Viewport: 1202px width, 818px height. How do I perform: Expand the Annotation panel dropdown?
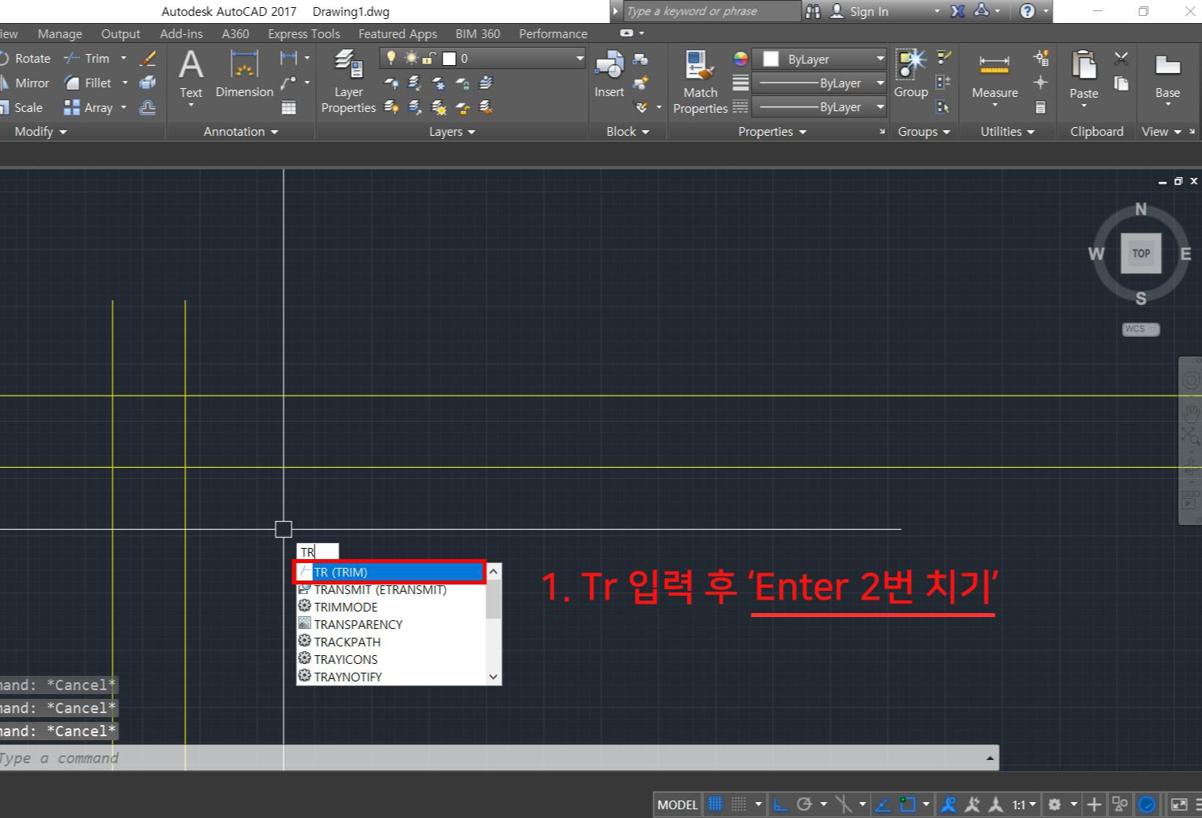[x=241, y=132]
